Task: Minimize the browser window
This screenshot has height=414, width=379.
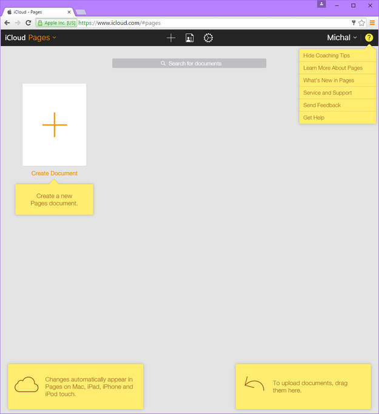Action: (x=337, y=5)
